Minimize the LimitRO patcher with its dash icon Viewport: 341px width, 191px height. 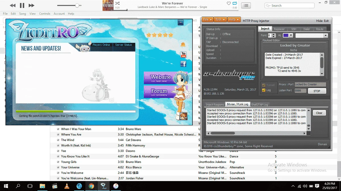click(x=180, y=23)
